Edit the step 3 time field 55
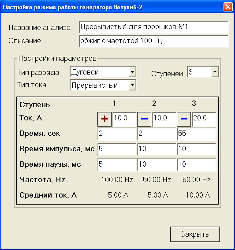This screenshot has width=235, height=250. (196, 134)
